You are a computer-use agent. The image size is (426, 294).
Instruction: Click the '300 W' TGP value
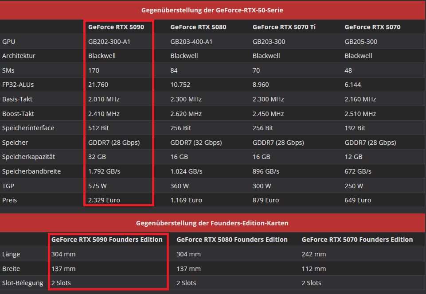click(262, 186)
